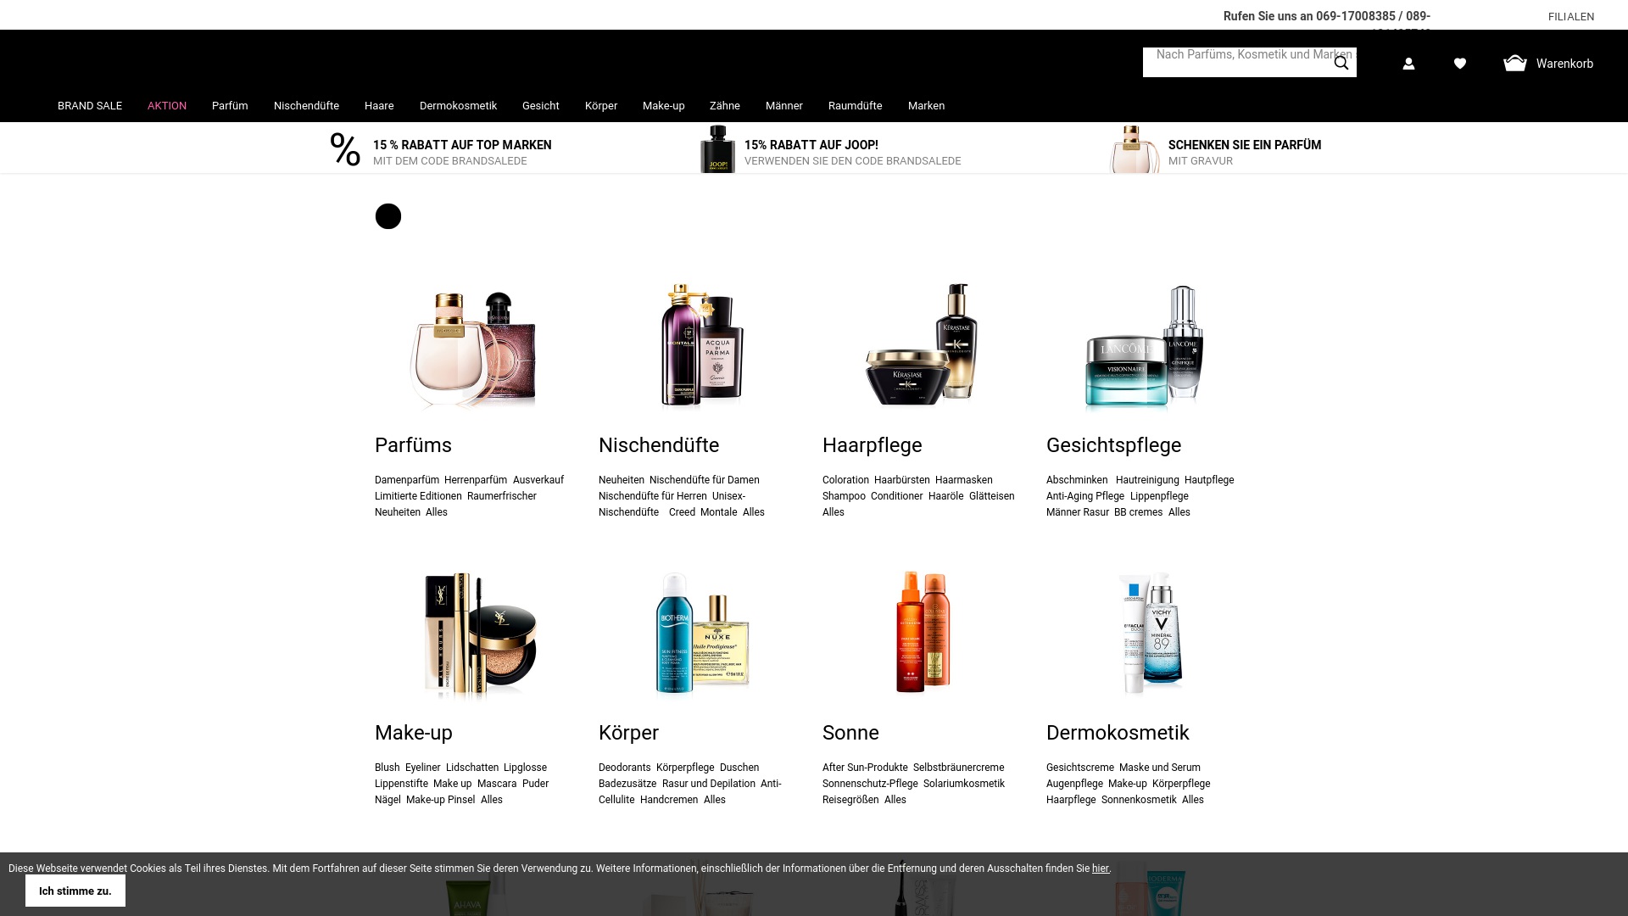Click the Sonne category heading
Viewport: 1628px width, 916px height.
tap(850, 733)
